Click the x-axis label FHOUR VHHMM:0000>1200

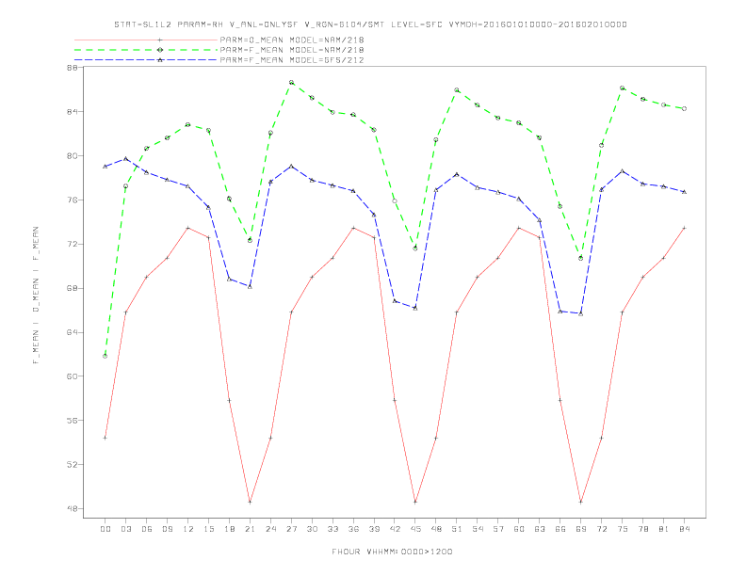(x=392, y=552)
